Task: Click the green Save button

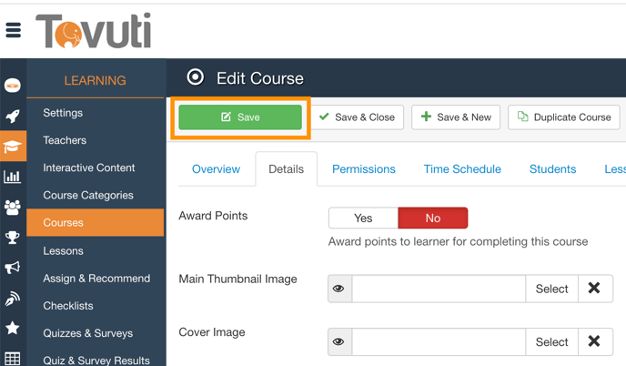Action: pos(240,117)
